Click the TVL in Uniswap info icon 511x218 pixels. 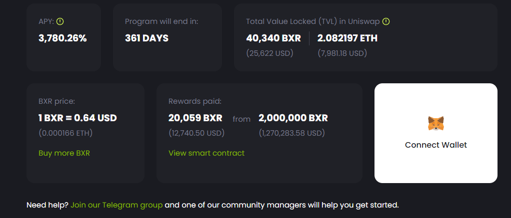pyautogui.click(x=386, y=21)
